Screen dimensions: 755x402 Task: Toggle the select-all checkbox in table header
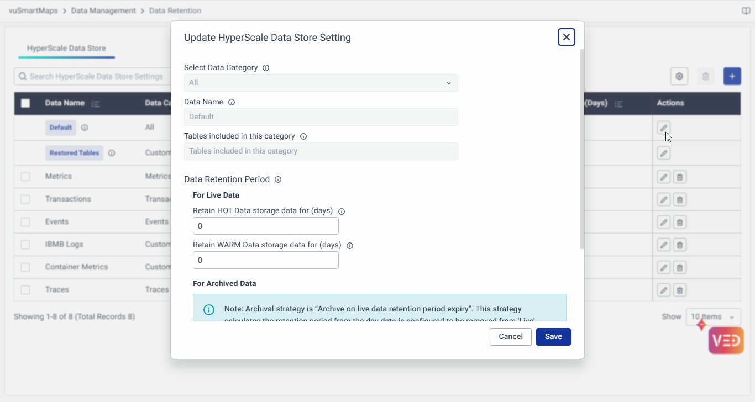25,103
